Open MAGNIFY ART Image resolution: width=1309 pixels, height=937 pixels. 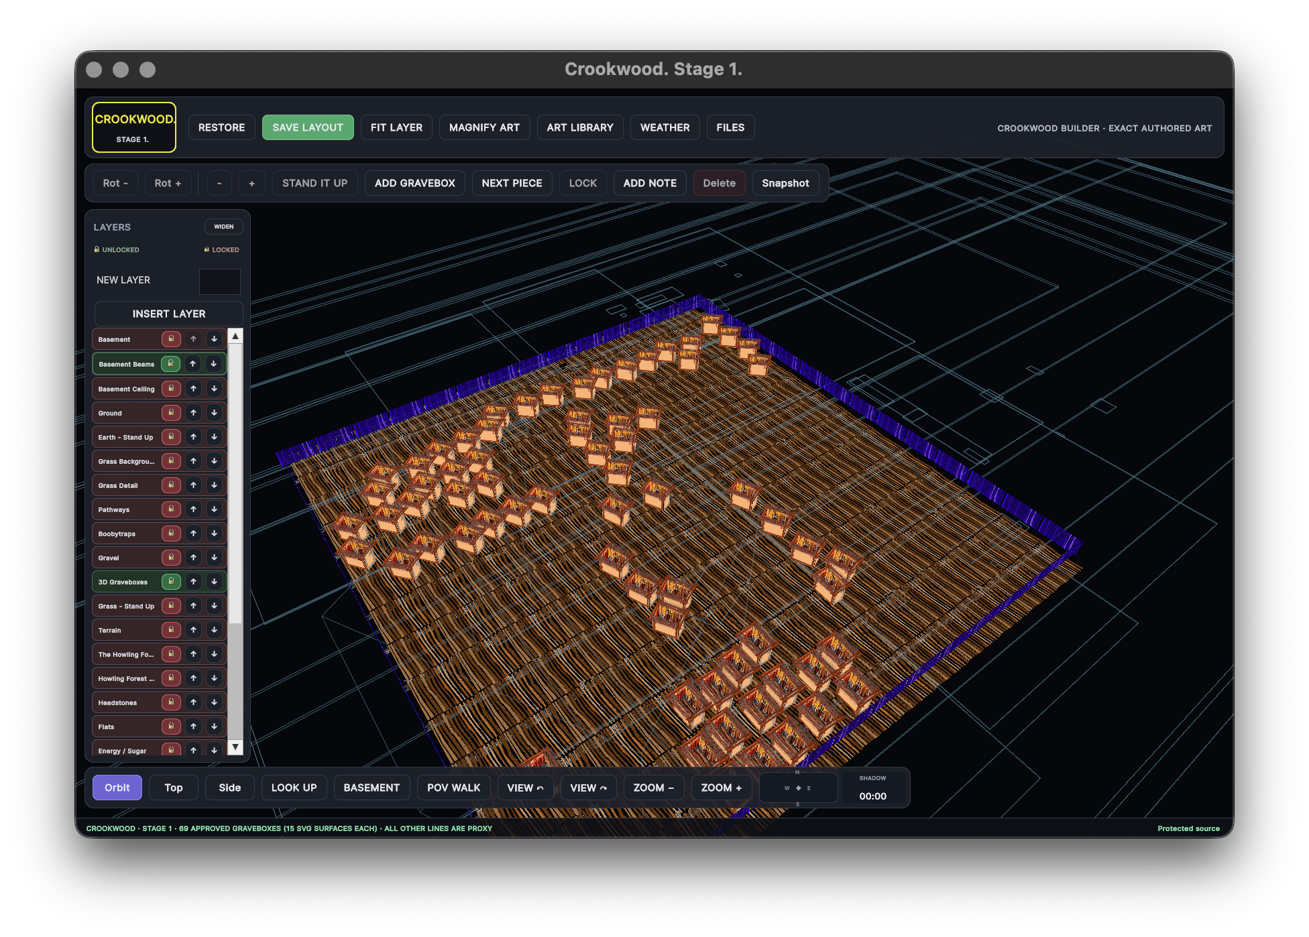[x=485, y=127]
